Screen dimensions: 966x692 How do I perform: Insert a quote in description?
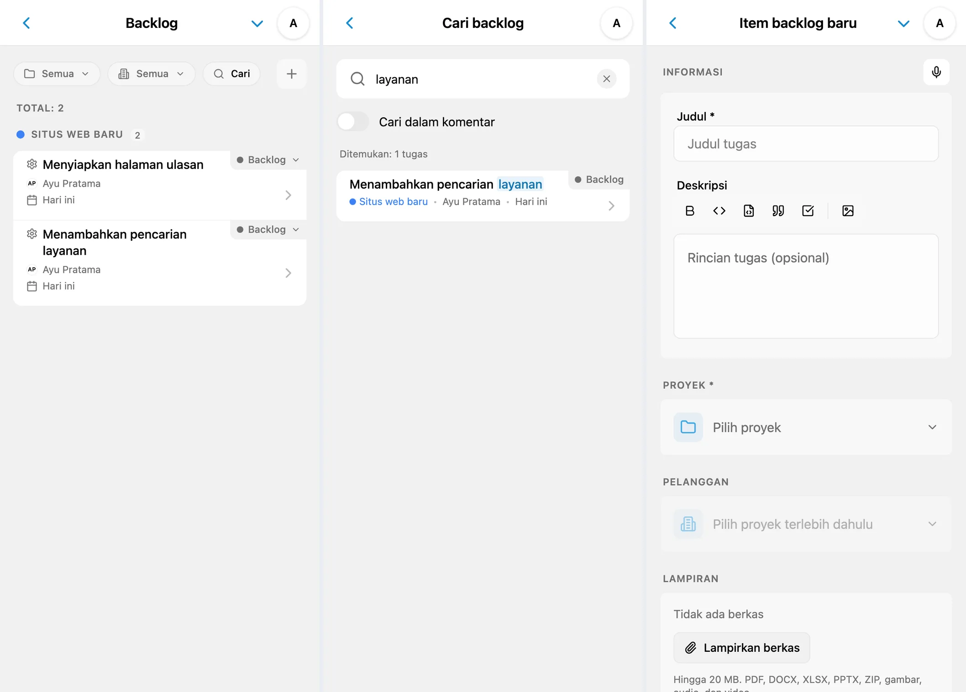tap(778, 211)
